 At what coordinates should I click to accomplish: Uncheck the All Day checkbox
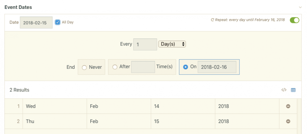pyautogui.click(x=57, y=22)
